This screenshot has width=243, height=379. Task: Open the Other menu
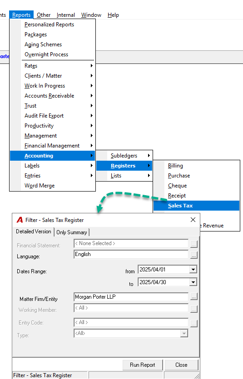(x=44, y=15)
